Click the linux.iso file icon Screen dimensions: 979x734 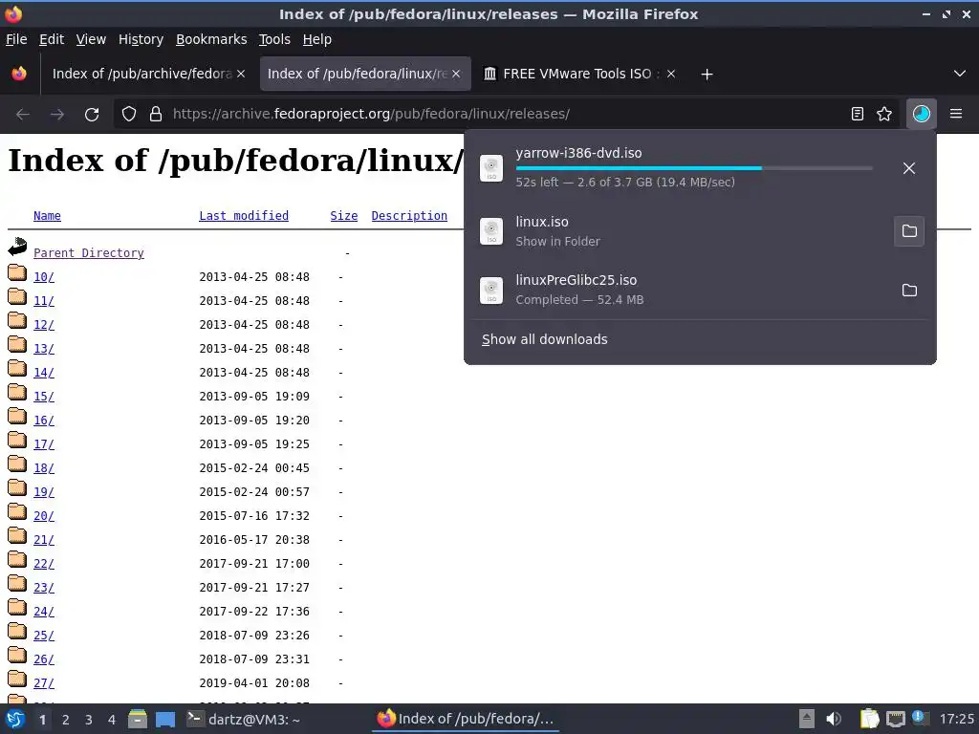coord(491,231)
